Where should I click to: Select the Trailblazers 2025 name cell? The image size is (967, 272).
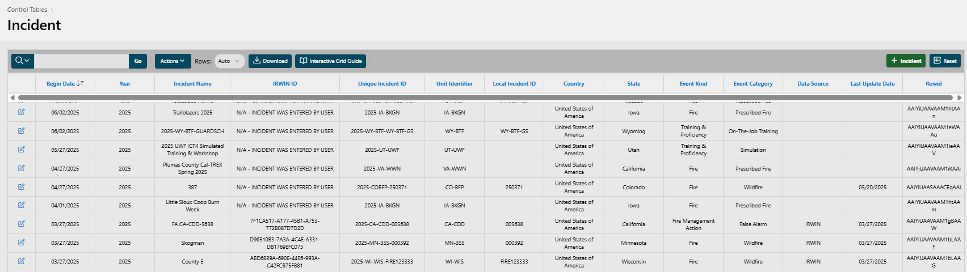pos(192,112)
